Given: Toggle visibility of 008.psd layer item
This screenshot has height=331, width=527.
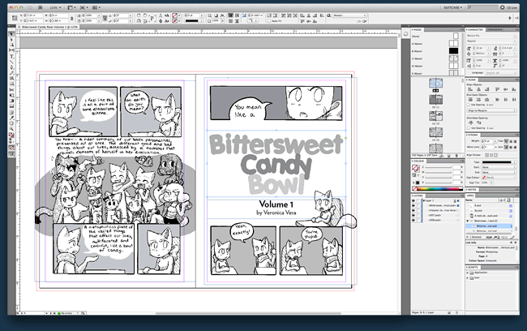Looking at the screenshot, I should click(x=413, y=220).
